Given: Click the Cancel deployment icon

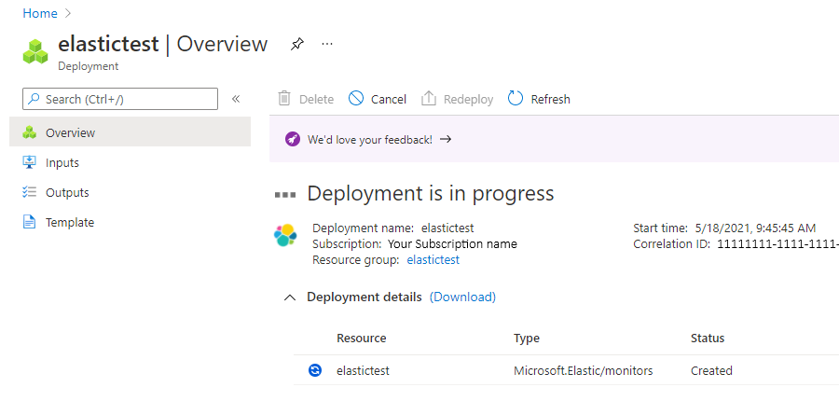Looking at the screenshot, I should (x=356, y=99).
